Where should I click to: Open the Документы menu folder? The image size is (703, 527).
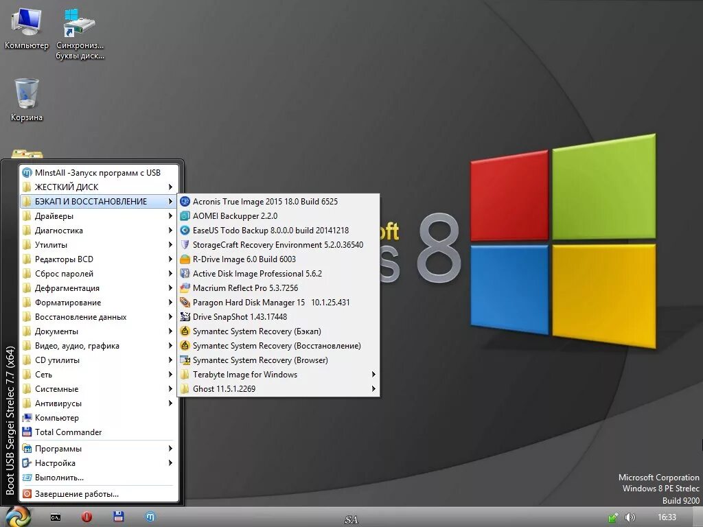point(98,331)
